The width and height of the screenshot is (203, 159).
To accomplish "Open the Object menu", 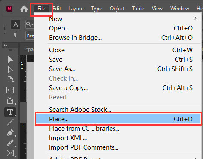I will [117, 9].
